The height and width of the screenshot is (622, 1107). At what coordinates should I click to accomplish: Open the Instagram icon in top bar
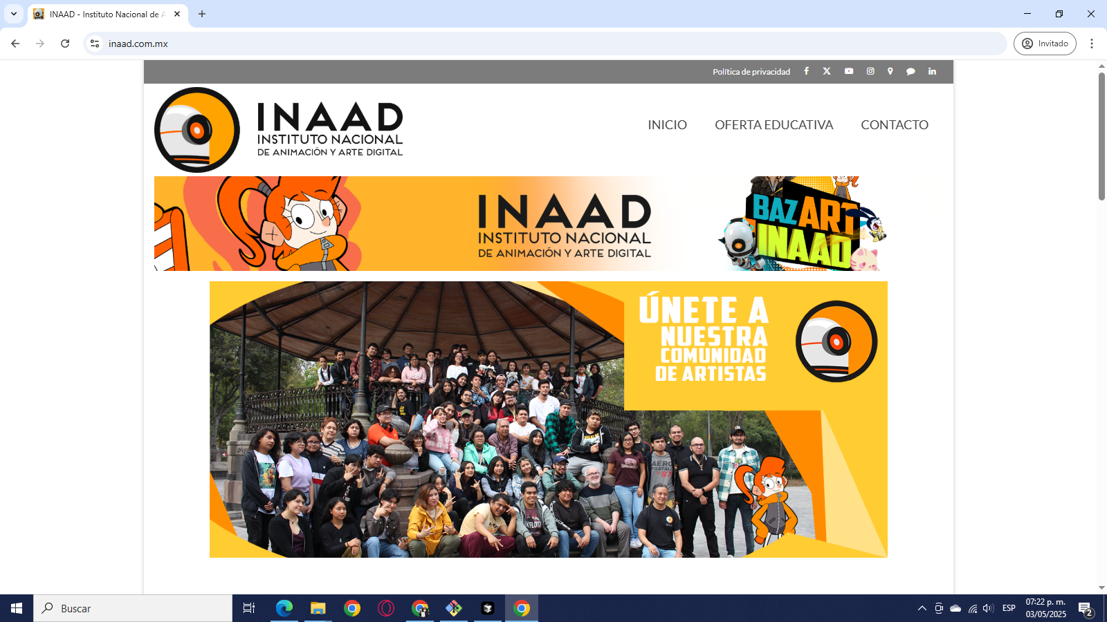(x=870, y=71)
